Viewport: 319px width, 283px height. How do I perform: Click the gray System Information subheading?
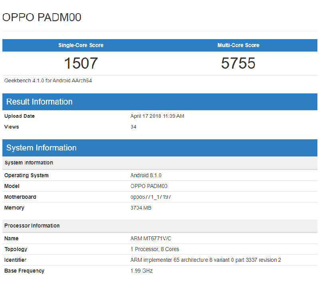pyautogui.click(x=29, y=163)
